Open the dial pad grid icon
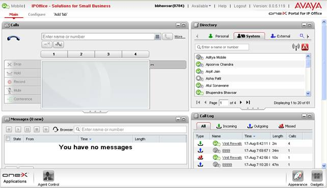The width and height of the screenshot is (327, 188). tap(157, 37)
